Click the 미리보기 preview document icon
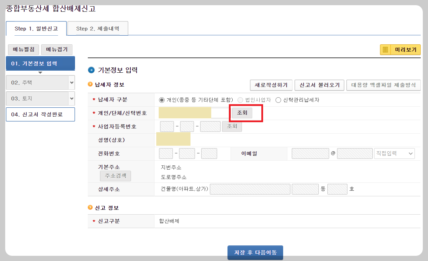The width and height of the screenshot is (428, 261). pyautogui.click(x=385, y=49)
